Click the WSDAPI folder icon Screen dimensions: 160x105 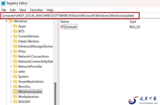15,102
